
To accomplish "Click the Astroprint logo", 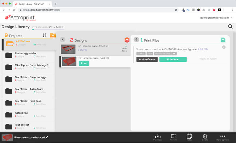I will (20, 18).
